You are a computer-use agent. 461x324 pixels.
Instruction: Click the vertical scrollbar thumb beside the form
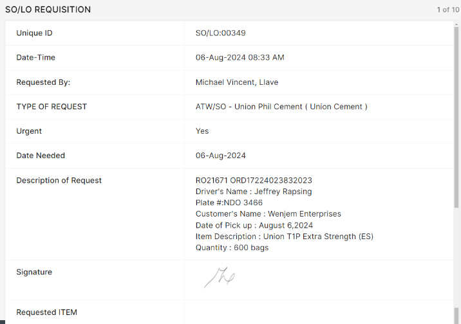coord(456,116)
